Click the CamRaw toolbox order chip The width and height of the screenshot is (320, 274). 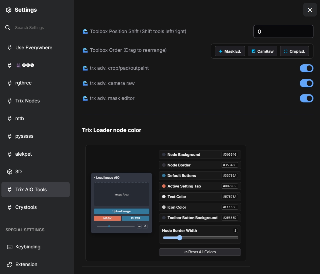(x=263, y=51)
